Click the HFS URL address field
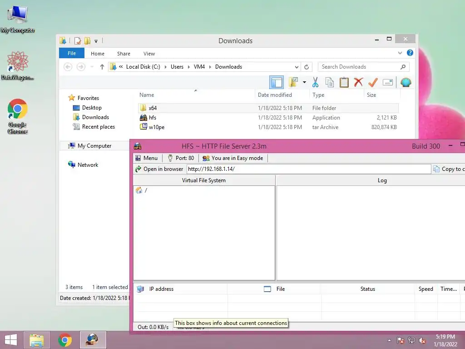This screenshot has width=465, height=349. tap(309, 169)
